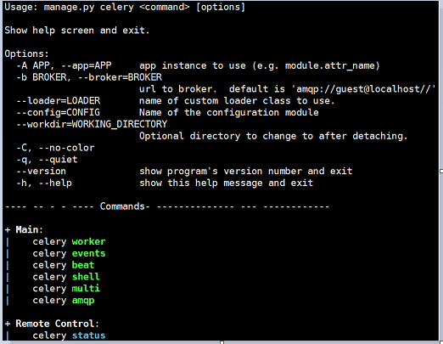This screenshot has height=344, width=443.
Task: Click the '--loader=LOADER' option text
Action: 59,101
